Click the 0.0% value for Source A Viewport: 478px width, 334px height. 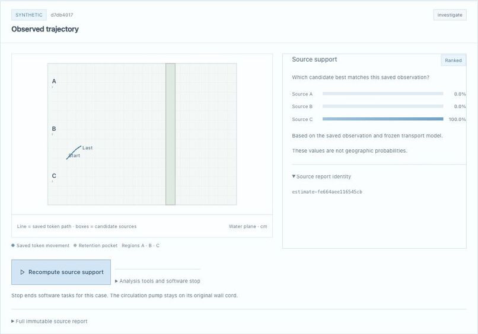pos(460,94)
